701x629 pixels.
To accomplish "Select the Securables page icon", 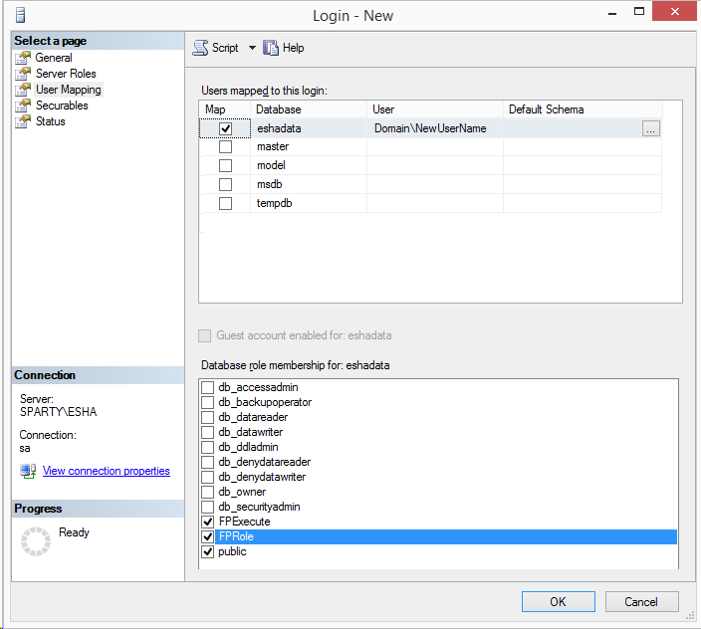I will tap(23, 105).
